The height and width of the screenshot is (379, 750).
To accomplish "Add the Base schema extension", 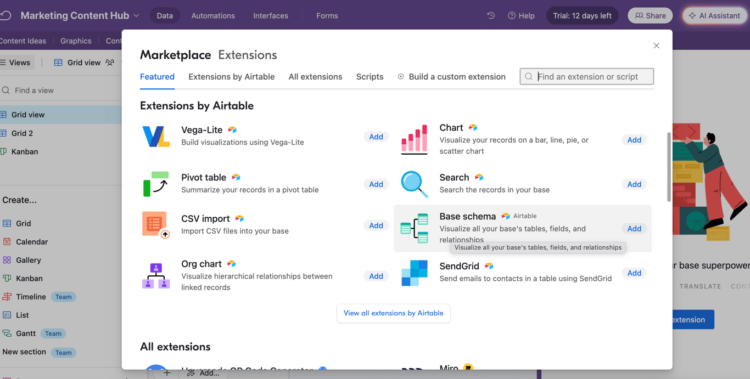I will click(x=634, y=228).
